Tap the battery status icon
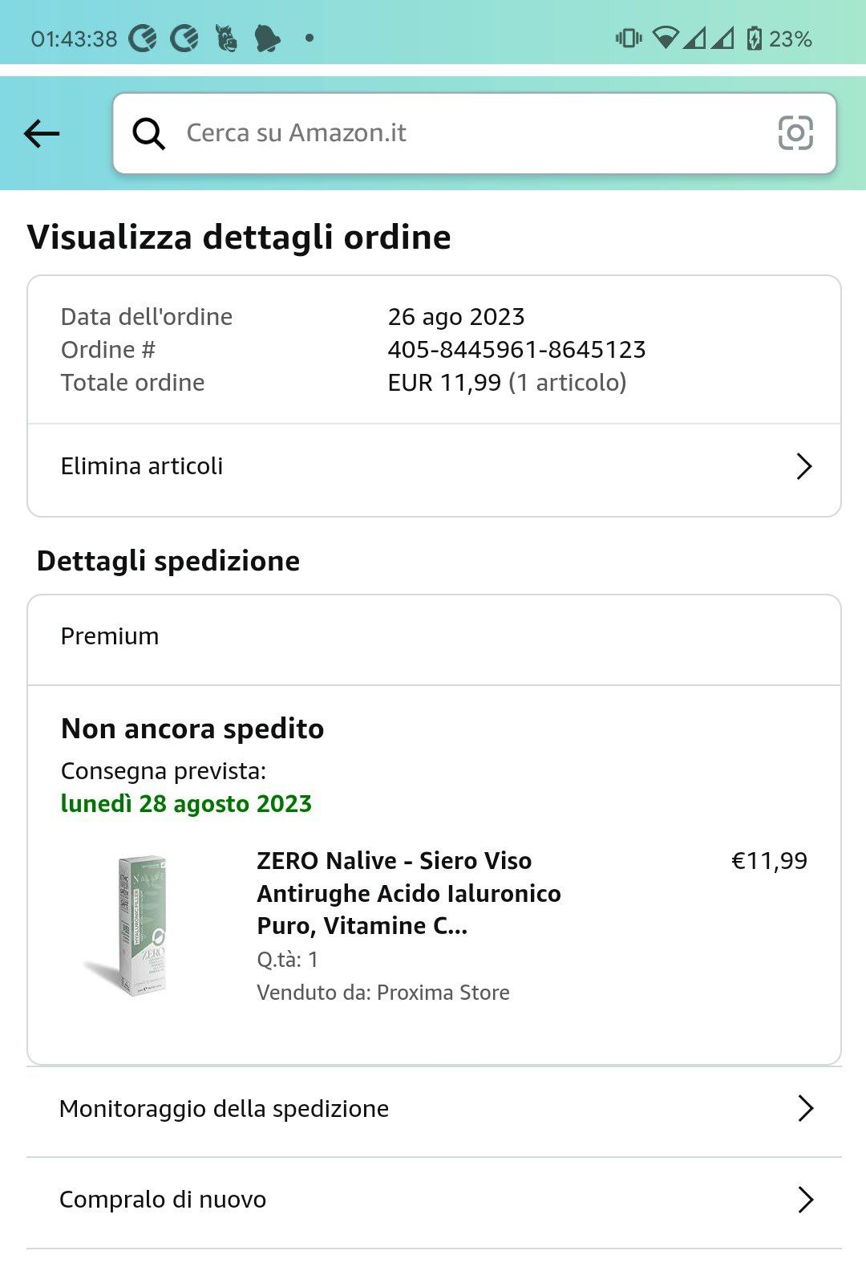The height and width of the screenshot is (1263, 866). (x=754, y=39)
